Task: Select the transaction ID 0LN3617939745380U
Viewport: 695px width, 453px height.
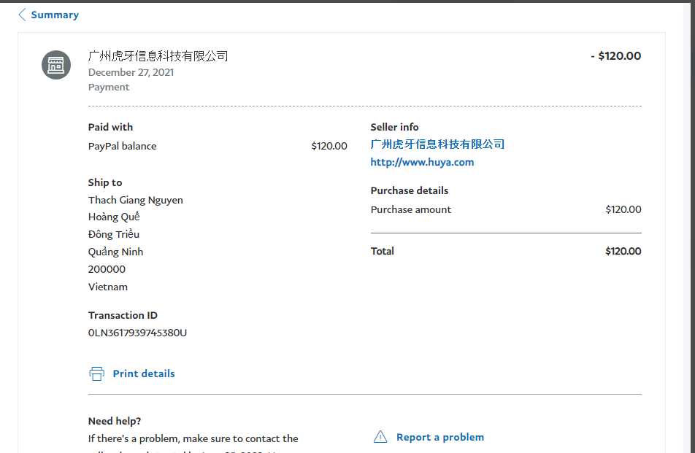Action: coord(137,333)
